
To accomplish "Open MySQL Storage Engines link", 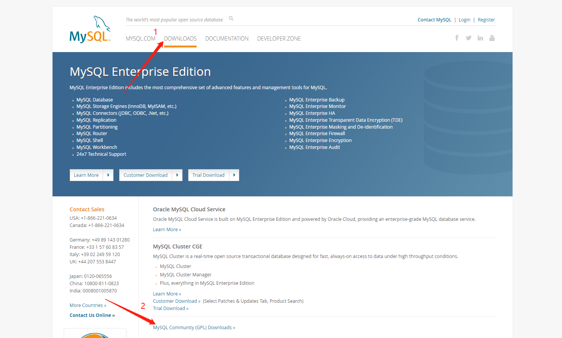I will pyautogui.click(x=127, y=106).
